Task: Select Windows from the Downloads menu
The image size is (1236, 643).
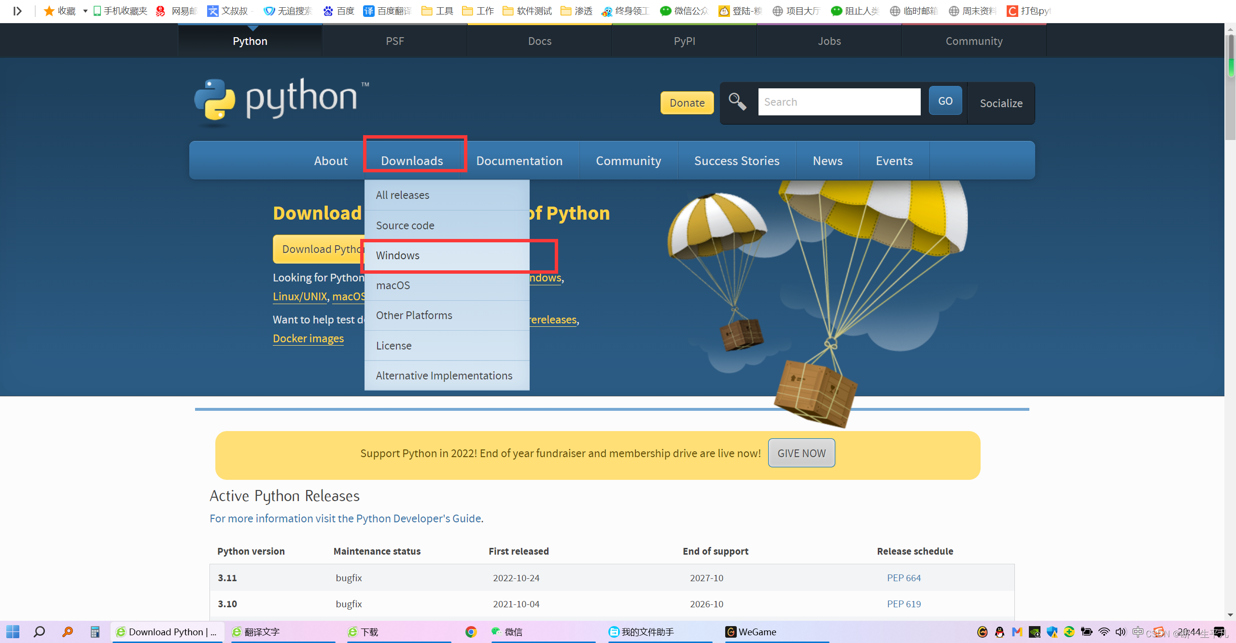Action: (398, 255)
